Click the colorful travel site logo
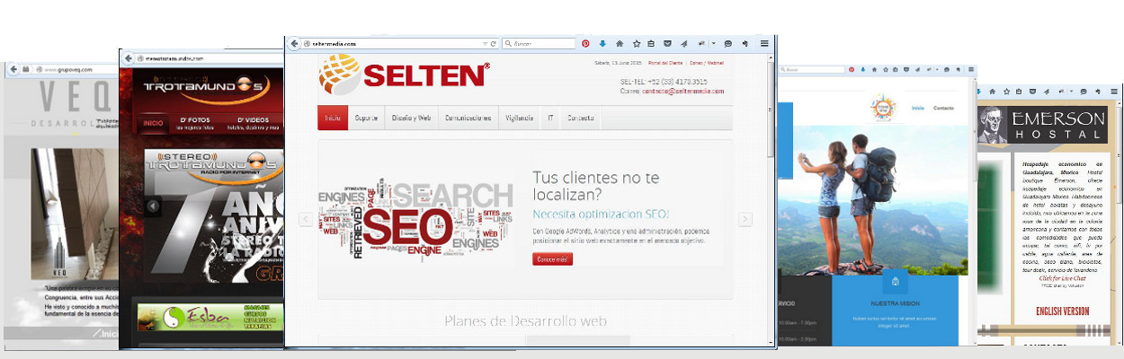 [881, 109]
